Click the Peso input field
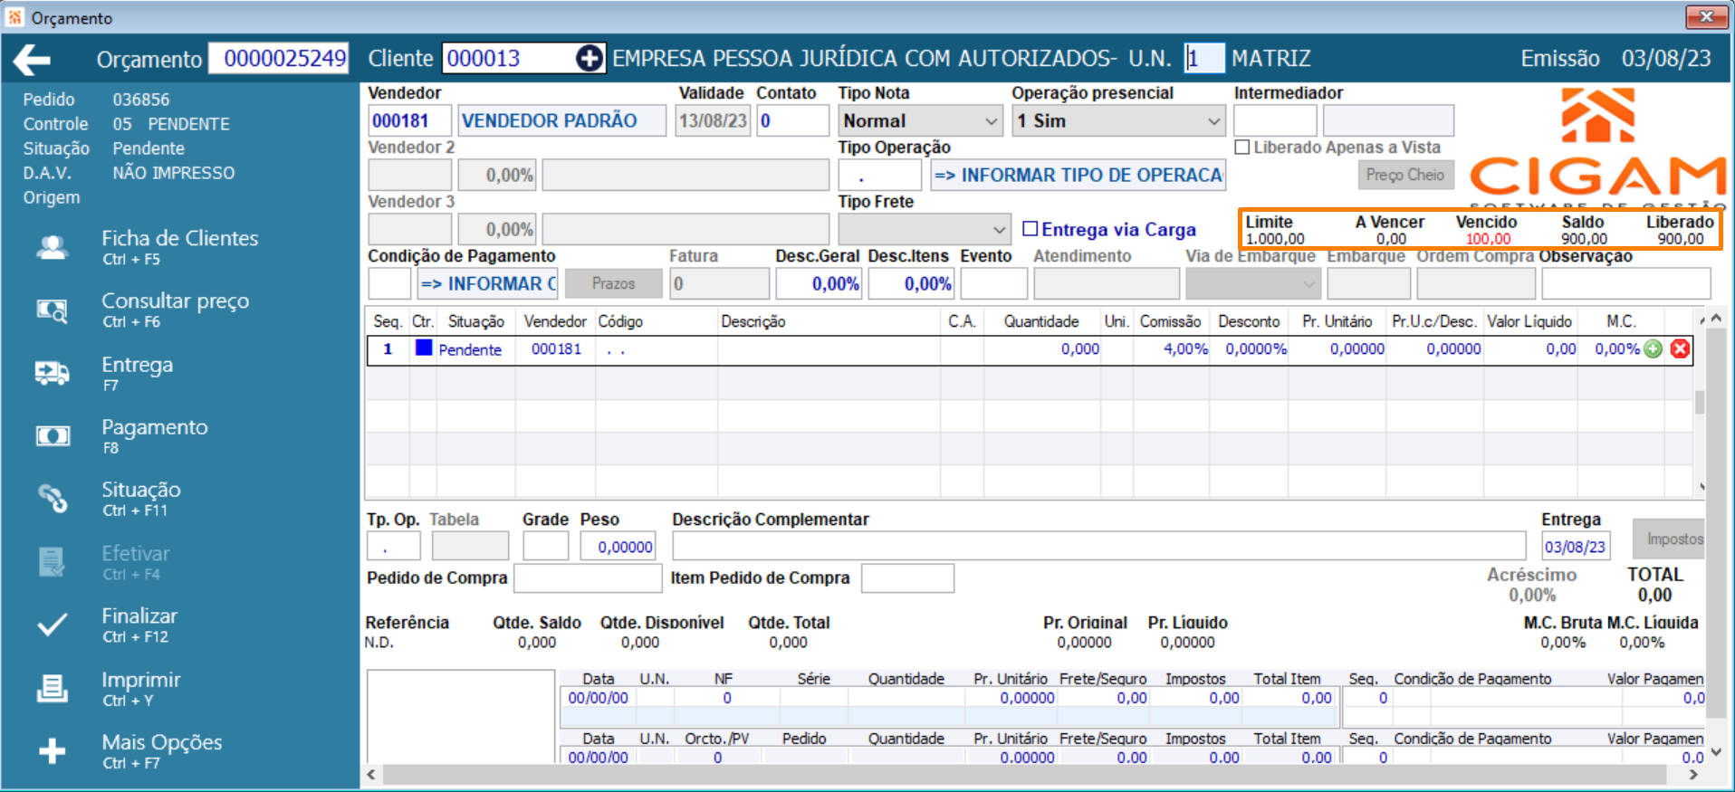 point(618,547)
